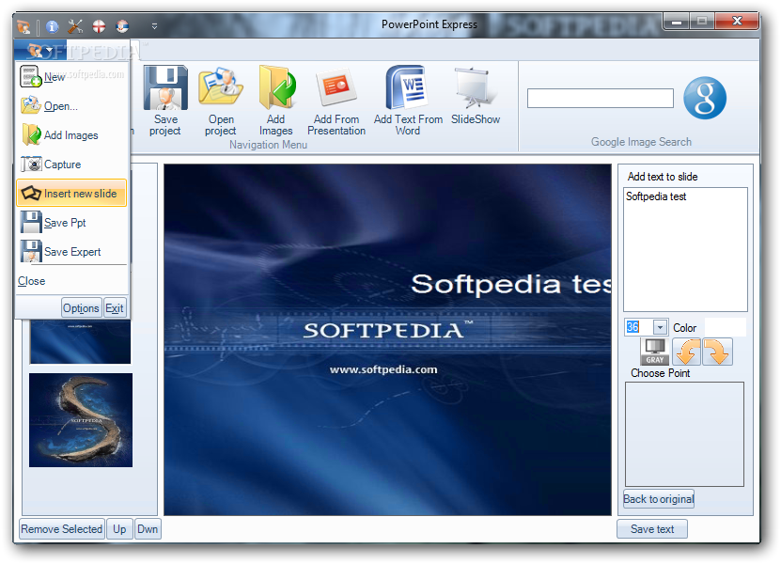This screenshot has width=781, height=564.
Task: Click the Save project floppy icon
Action: (x=165, y=87)
